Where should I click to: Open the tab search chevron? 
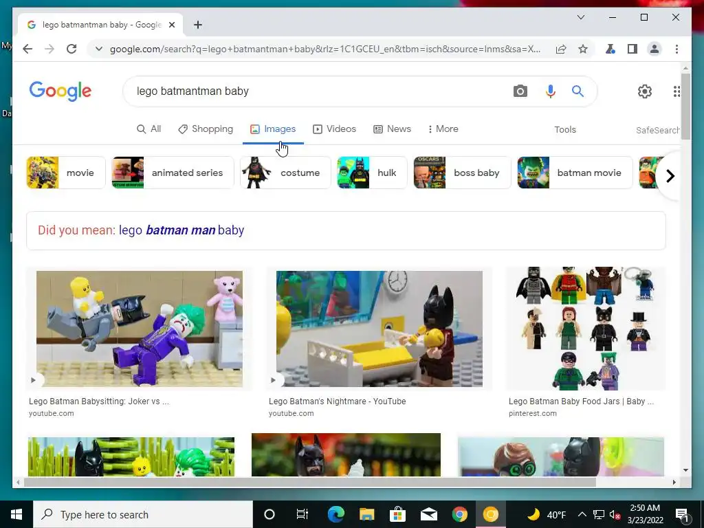pos(580,17)
